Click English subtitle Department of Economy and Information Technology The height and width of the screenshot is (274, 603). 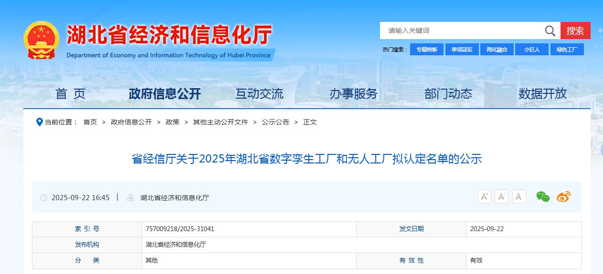click(169, 55)
